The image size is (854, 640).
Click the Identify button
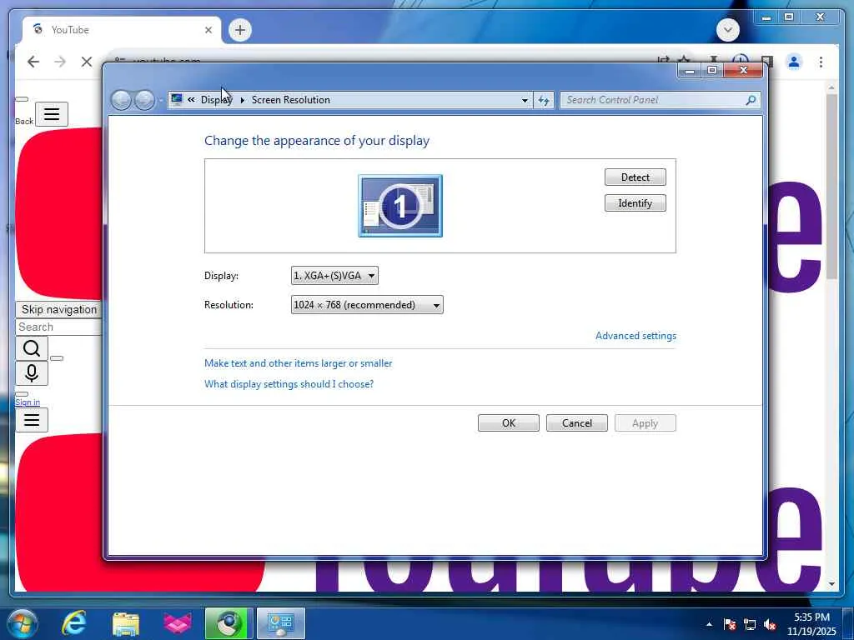click(635, 203)
